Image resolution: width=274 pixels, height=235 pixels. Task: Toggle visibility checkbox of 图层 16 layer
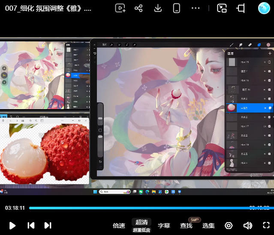[x=269, y=80]
